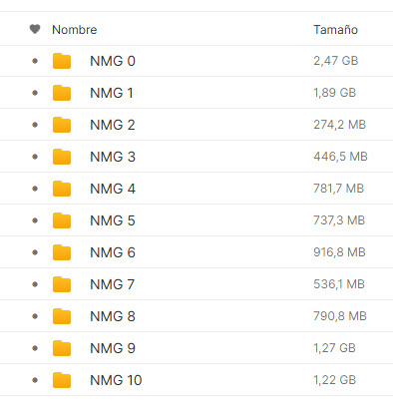Sort by the Nombre column header

[x=75, y=30]
